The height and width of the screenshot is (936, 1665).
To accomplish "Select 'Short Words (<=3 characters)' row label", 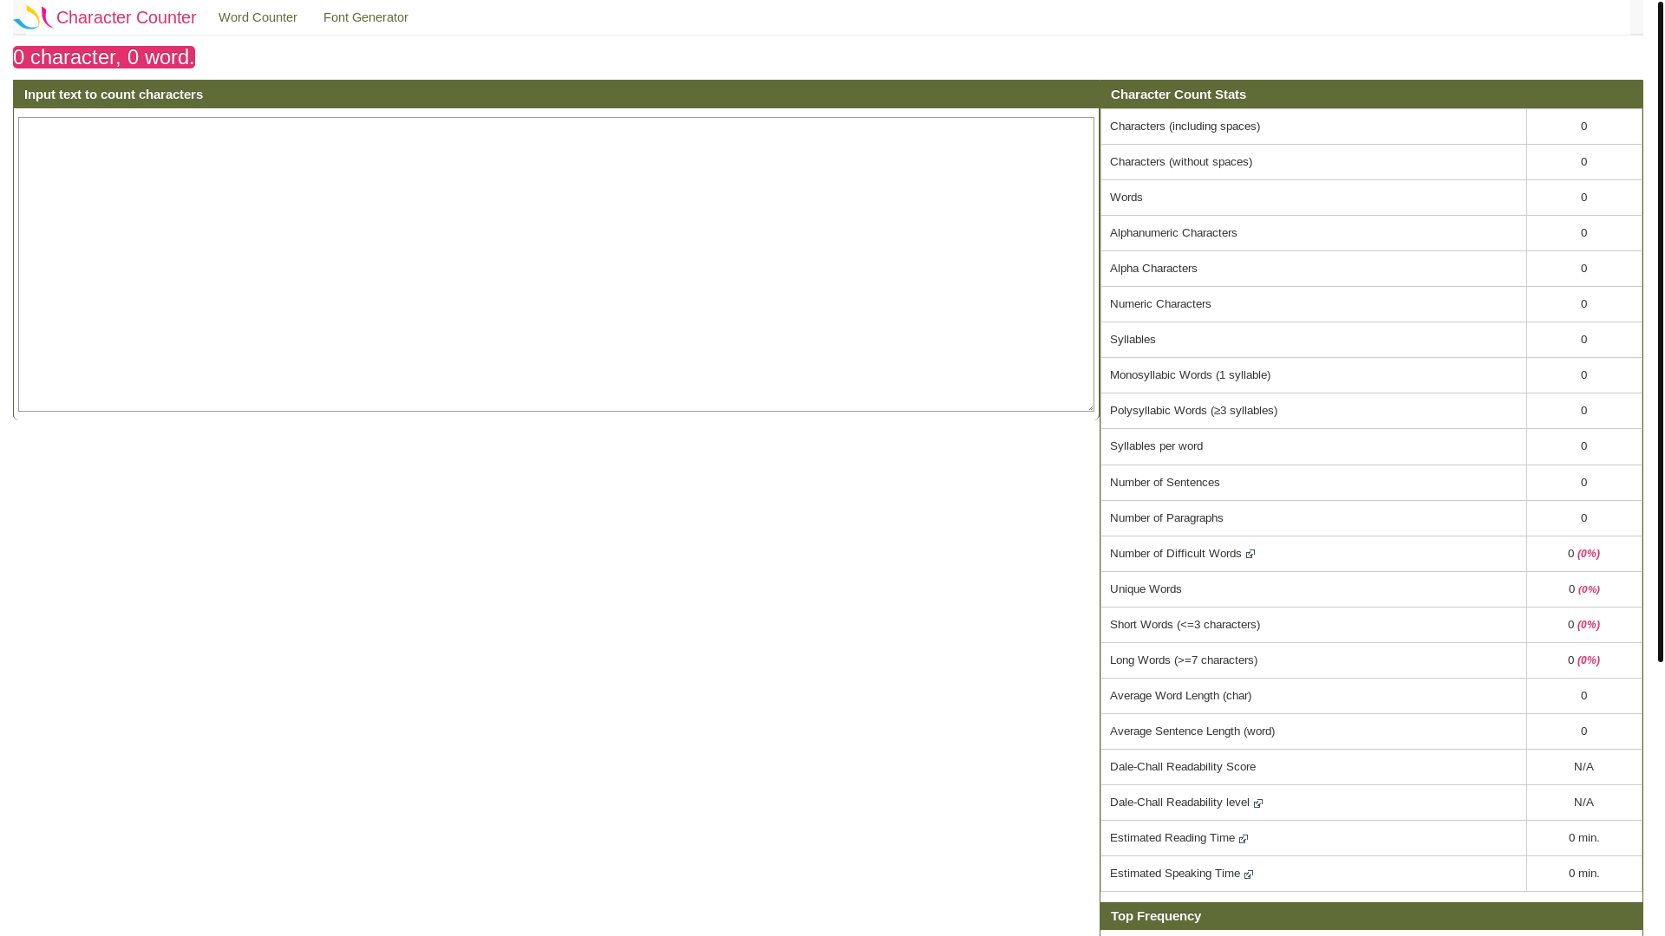I will 1185,625.
